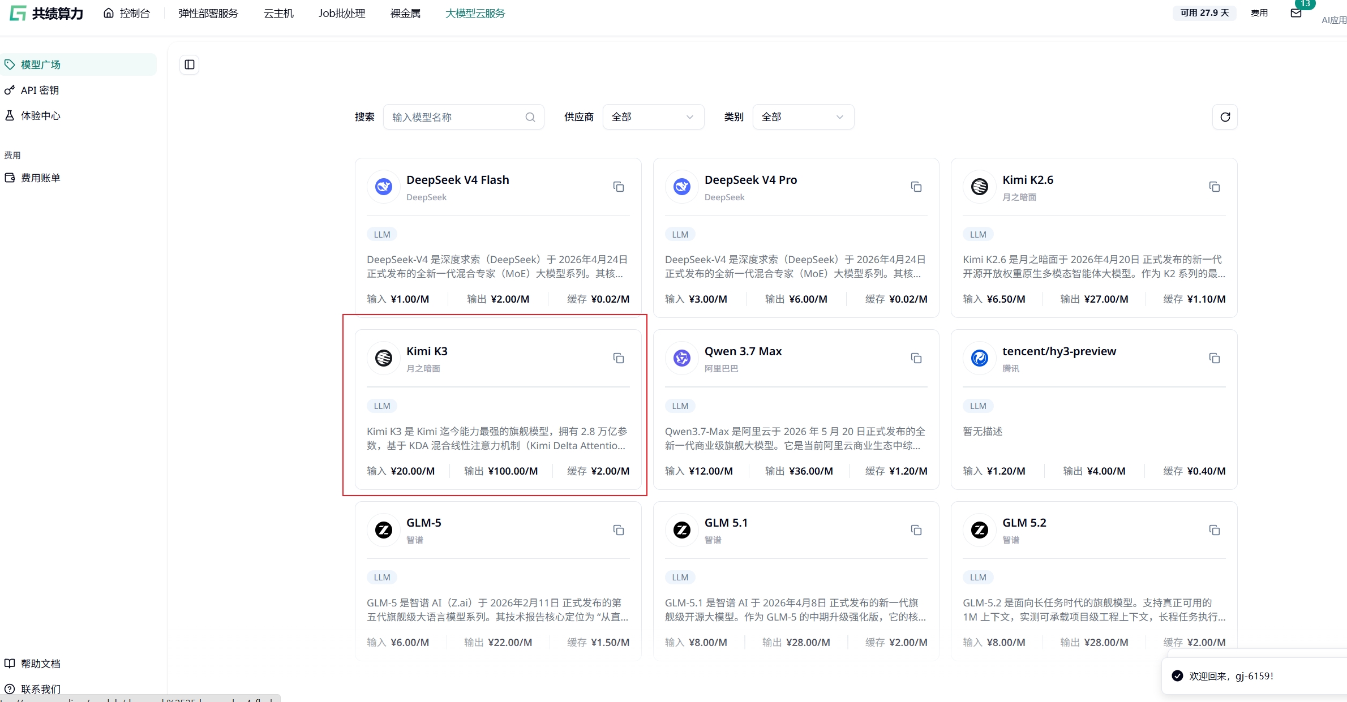Image resolution: width=1347 pixels, height=702 pixels.
Task: Click the search magnifier icon
Action: coord(530,117)
